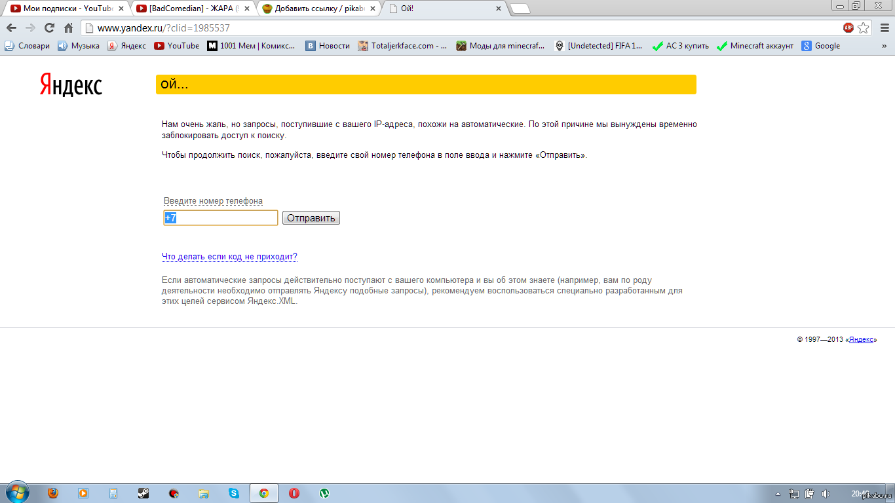Open uTorrent from the taskbar
The image size is (895, 503).
tap(324, 493)
